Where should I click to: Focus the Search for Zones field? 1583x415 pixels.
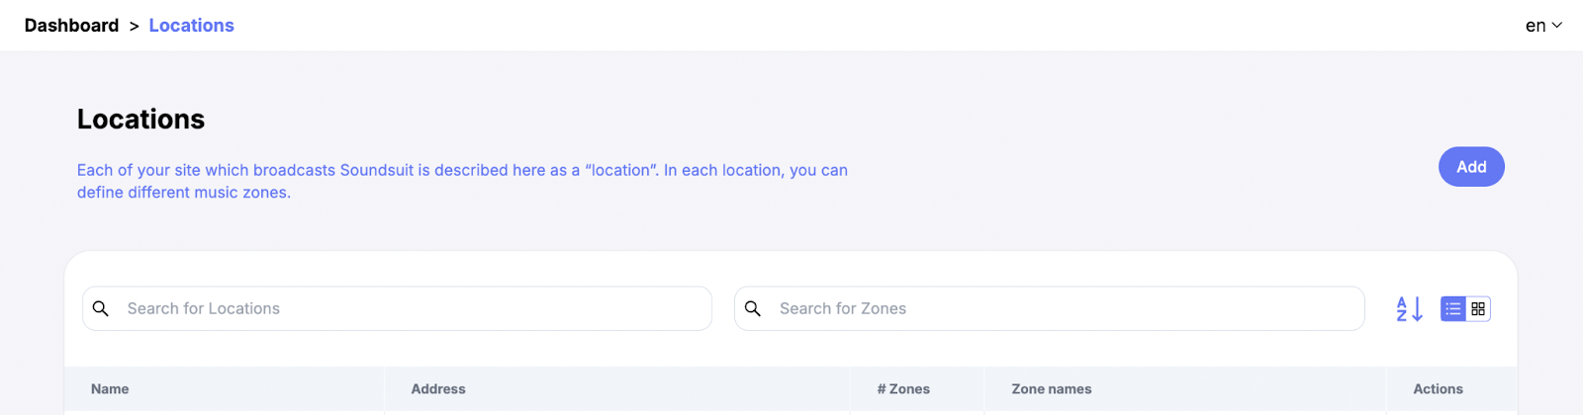(1064, 309)
